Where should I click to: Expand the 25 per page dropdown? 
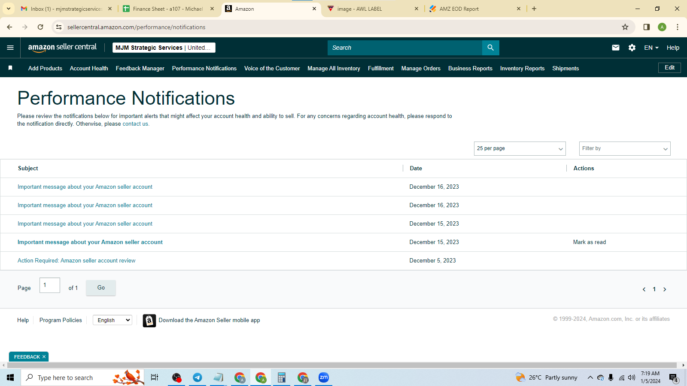pyautogui.click(x=520, y=148)
